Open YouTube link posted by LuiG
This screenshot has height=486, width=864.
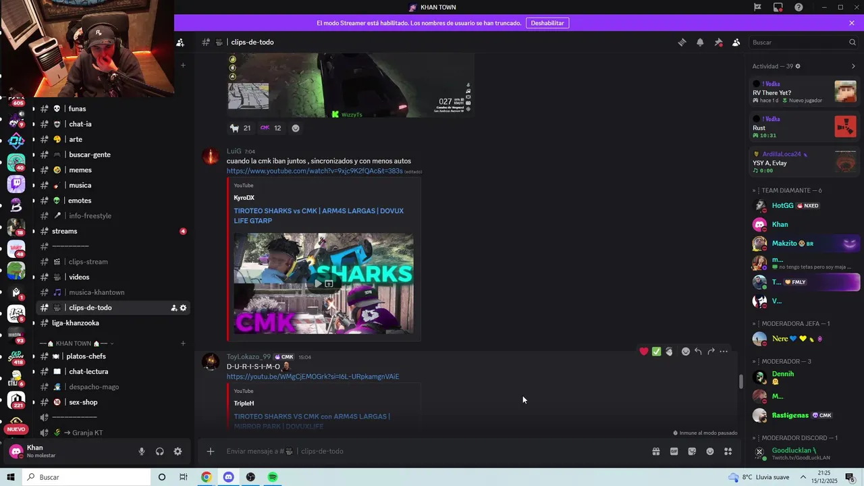(x=315, y=171)
